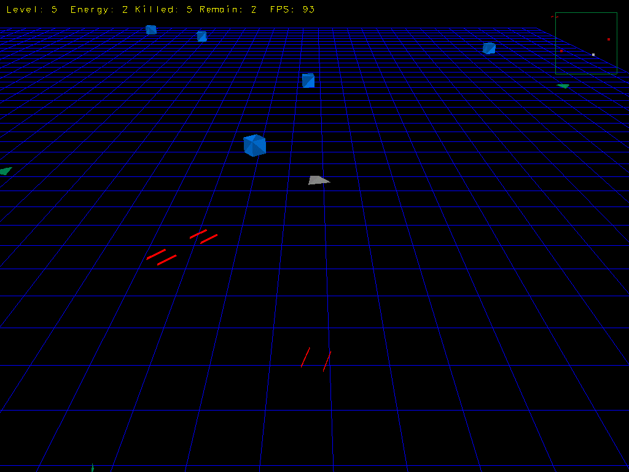This screenshot has height=472, width=629.
Task: Click the largest blue cube nearest the ship
Action: (x=254, y=146)
